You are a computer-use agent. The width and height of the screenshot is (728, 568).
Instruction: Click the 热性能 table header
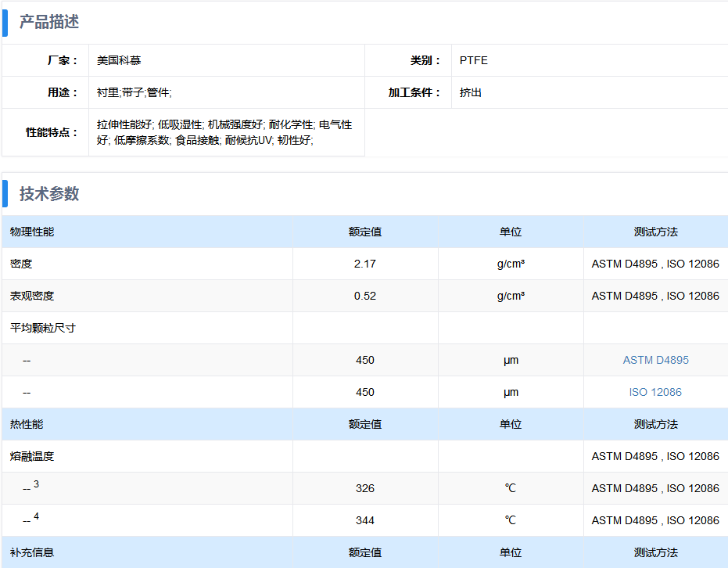click(27, 424)
